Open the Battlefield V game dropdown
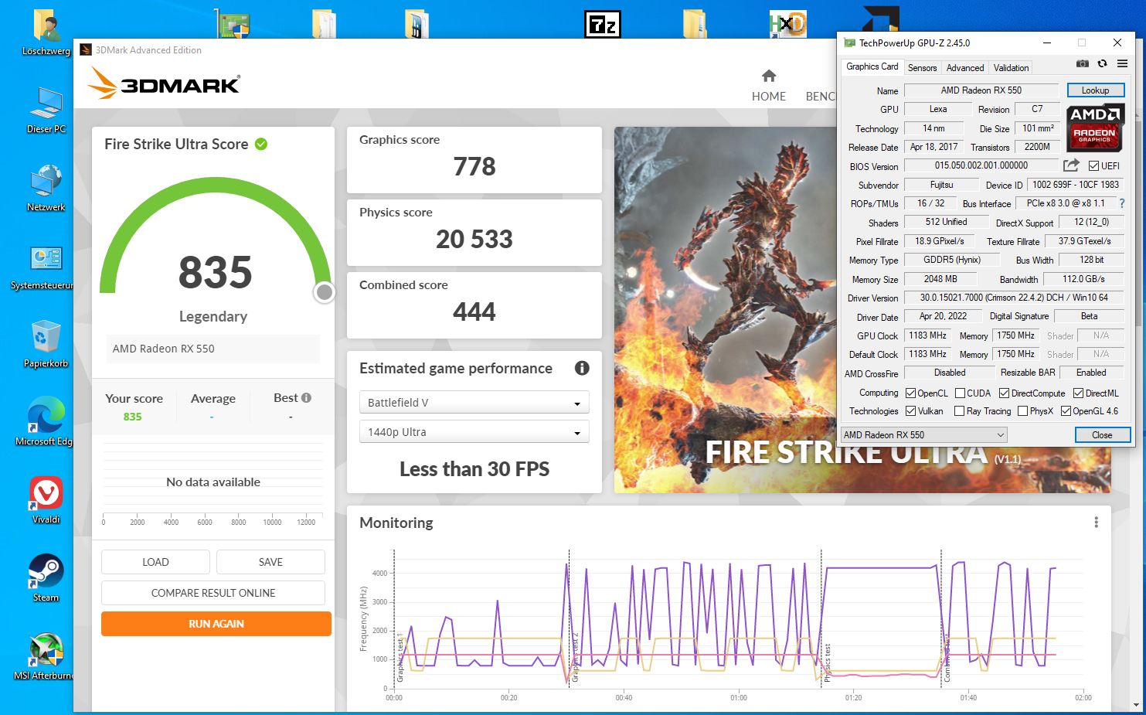 (x=474, y=402)
